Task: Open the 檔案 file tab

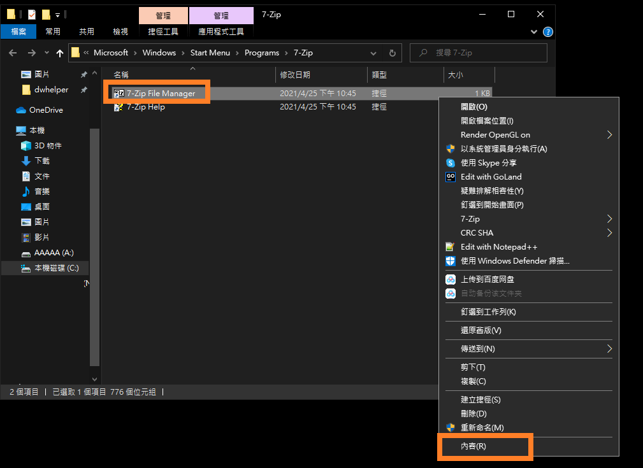Action: [x=18, y=32]
